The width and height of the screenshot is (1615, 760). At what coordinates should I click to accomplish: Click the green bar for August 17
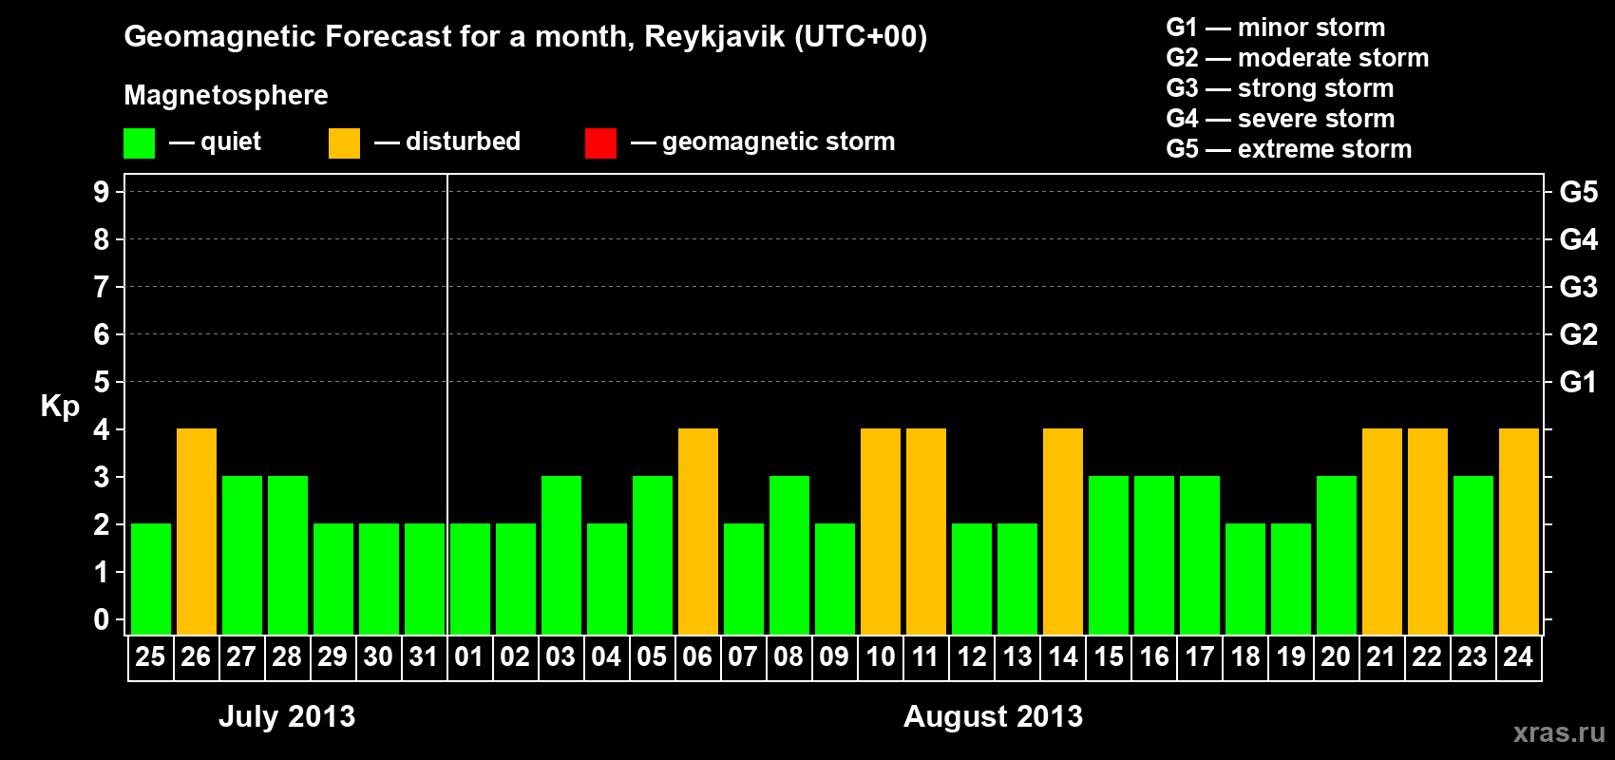pyautogui.click(x=1200, y=555)
